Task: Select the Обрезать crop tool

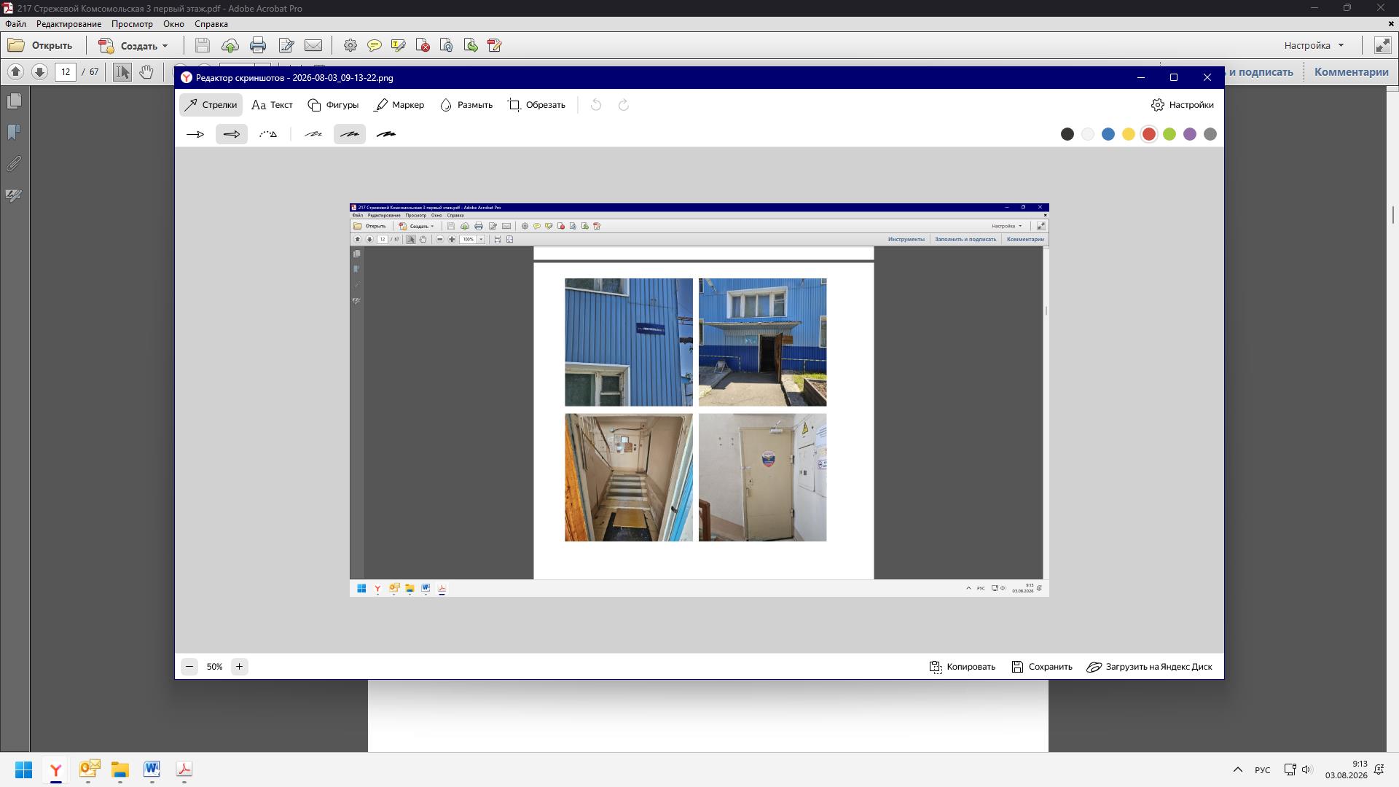Action: (536, 105)
